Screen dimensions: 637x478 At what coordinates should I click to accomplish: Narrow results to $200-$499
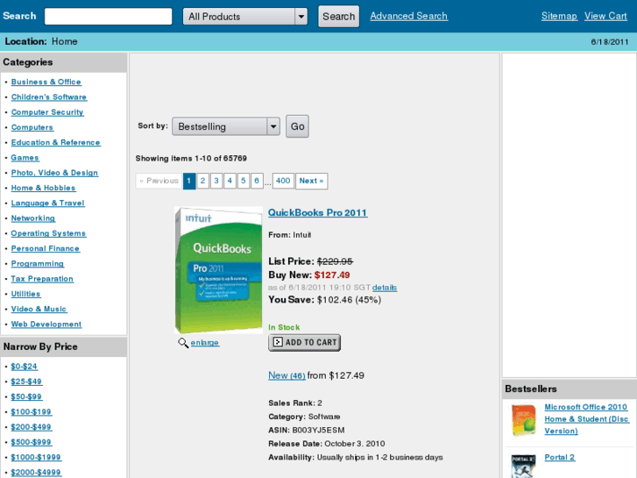(32, 427)
